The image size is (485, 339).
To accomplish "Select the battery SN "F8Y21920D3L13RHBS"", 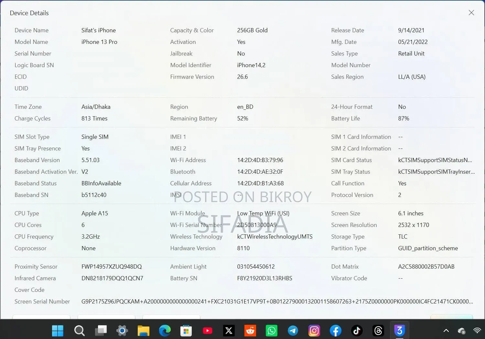I will (264, 278).
